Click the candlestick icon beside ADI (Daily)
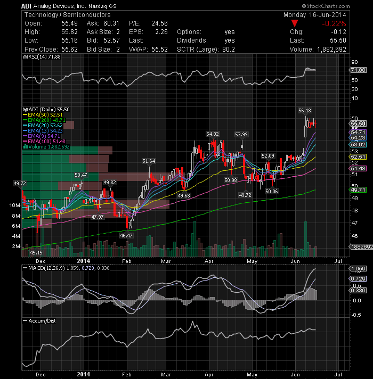373x379 pixels. click(x=25, y=110)
